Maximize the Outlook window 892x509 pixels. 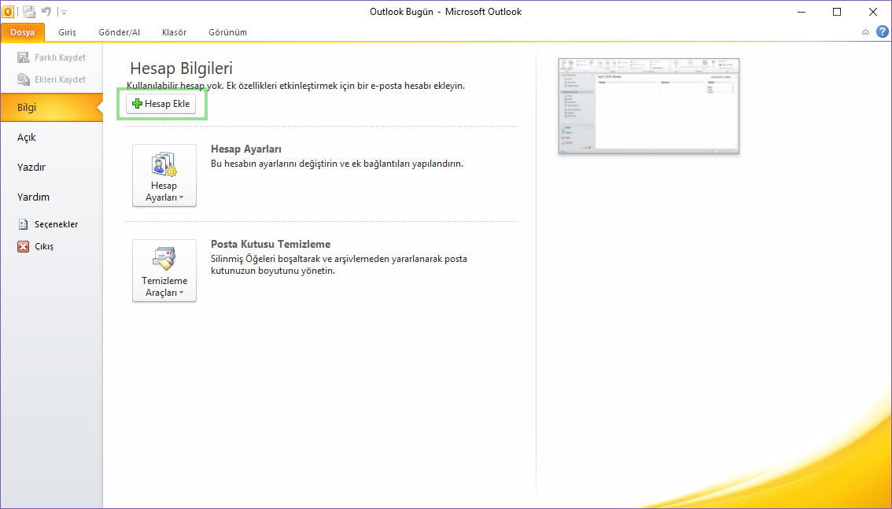pos(837,12)
